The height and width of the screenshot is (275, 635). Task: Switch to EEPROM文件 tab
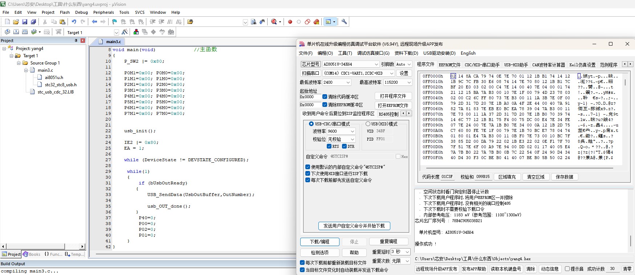pos(449,65)
